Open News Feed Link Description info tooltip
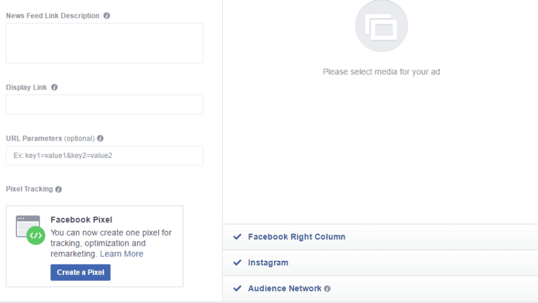 106,16
